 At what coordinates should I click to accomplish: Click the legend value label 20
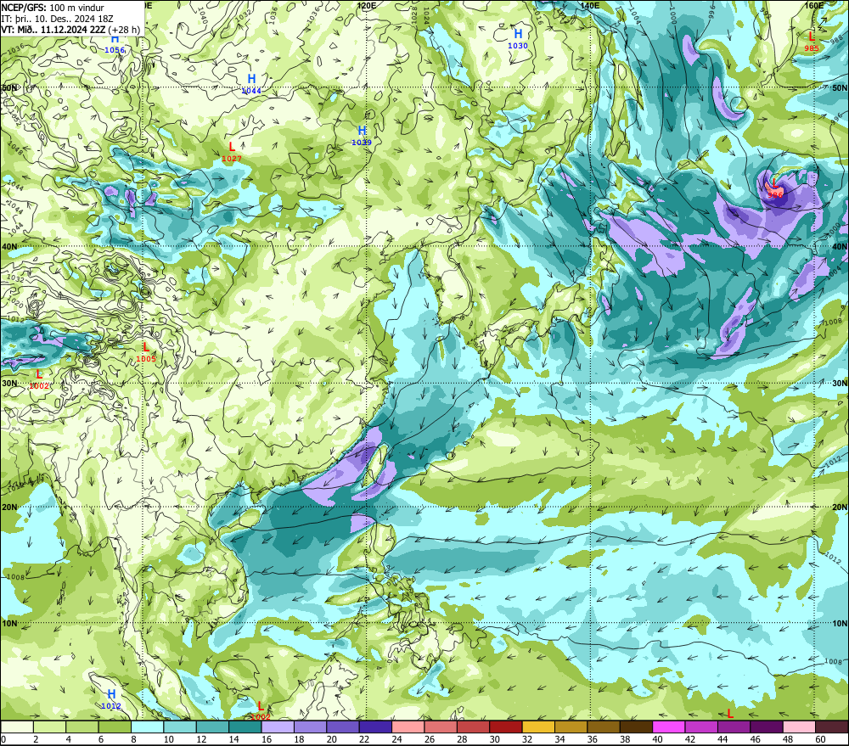click(x=331, y=739)
